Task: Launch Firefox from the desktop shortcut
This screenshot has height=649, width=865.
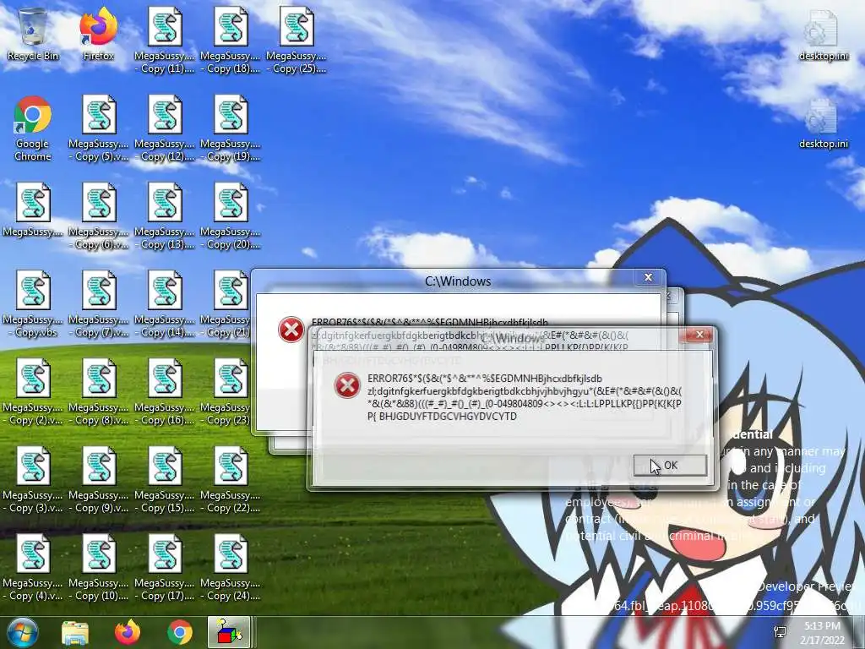Action: coord(98,34)
